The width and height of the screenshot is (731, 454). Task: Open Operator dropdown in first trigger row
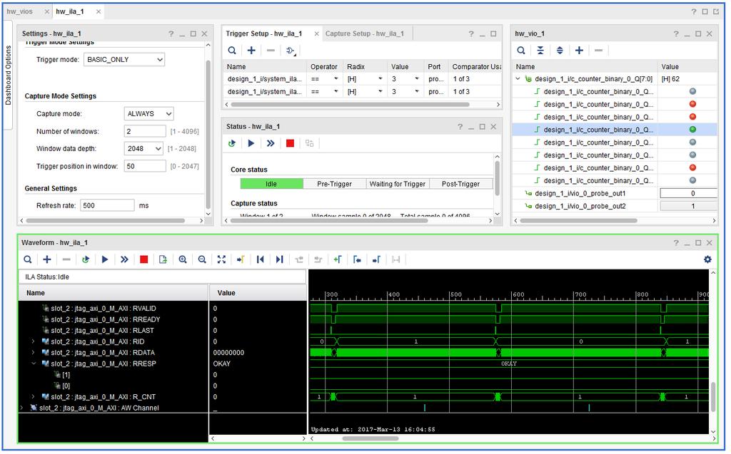click(x=336, y=79)
